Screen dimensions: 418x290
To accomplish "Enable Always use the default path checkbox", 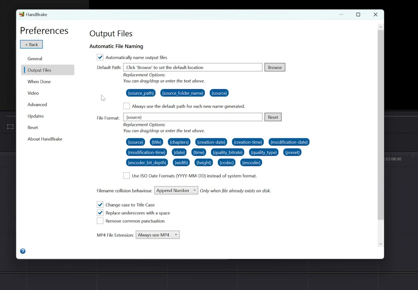I will click(x=127, y=106).
